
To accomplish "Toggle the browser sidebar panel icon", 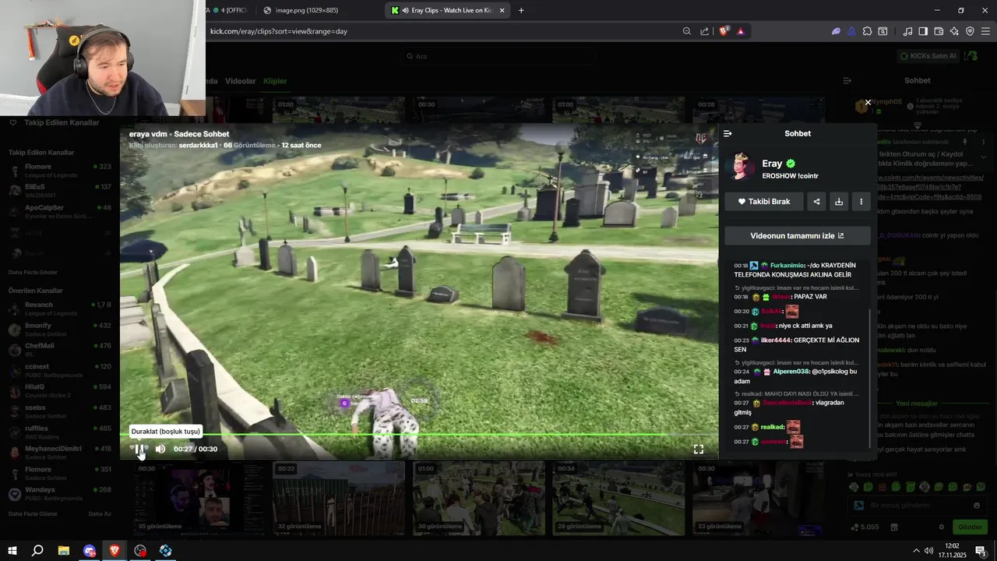I will pyautogui.click(x=923, y=32).
